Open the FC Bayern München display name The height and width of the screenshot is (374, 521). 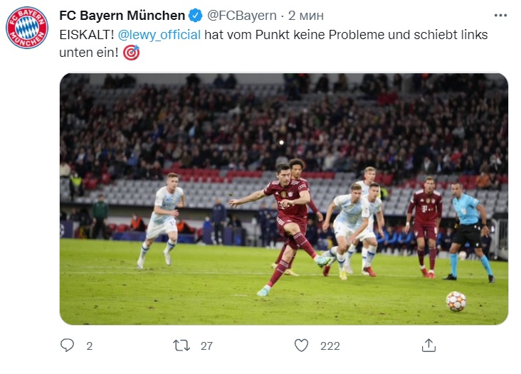122,15
